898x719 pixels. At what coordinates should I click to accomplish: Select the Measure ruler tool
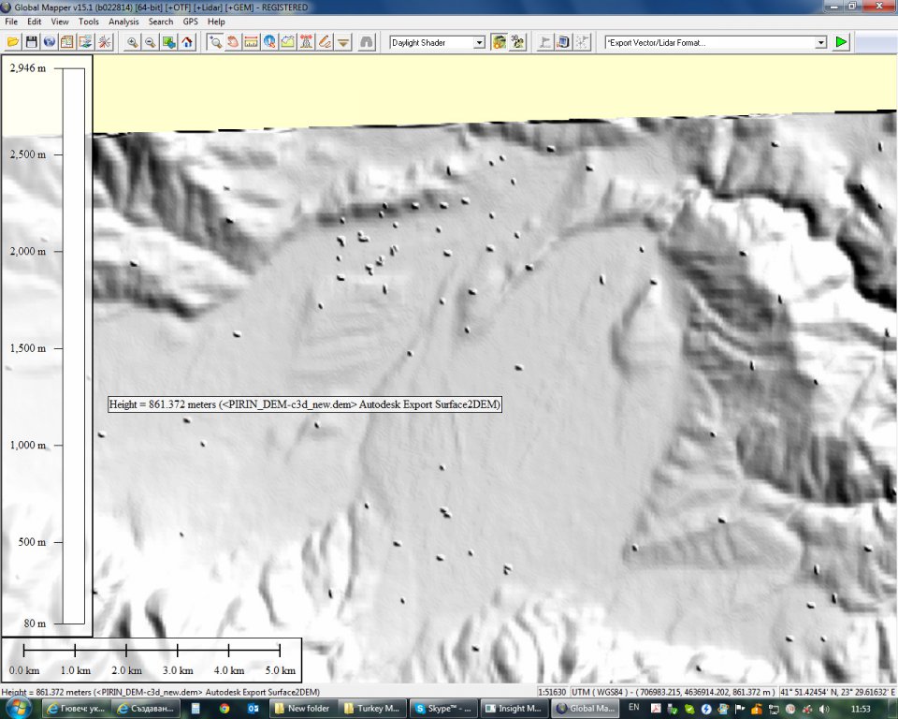click(x=251, y=42)
